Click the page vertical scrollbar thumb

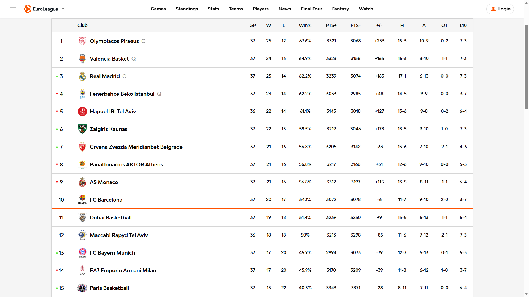pyautogui.click(x=526, y=67)
